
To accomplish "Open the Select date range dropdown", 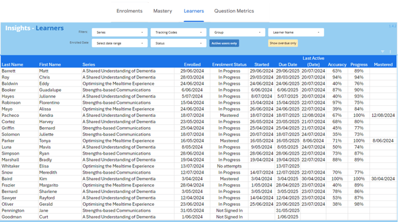I will click(119, 43).
